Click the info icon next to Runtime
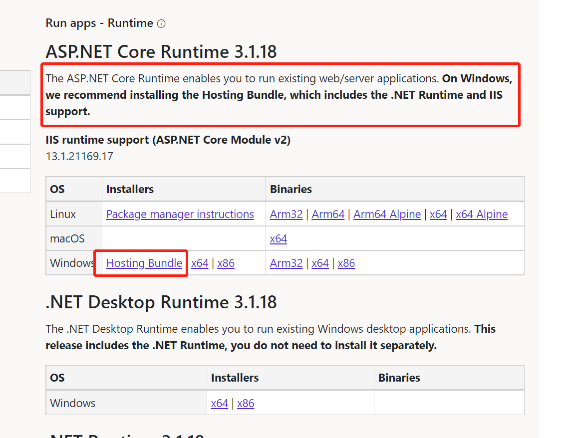 tap(161, 24)
